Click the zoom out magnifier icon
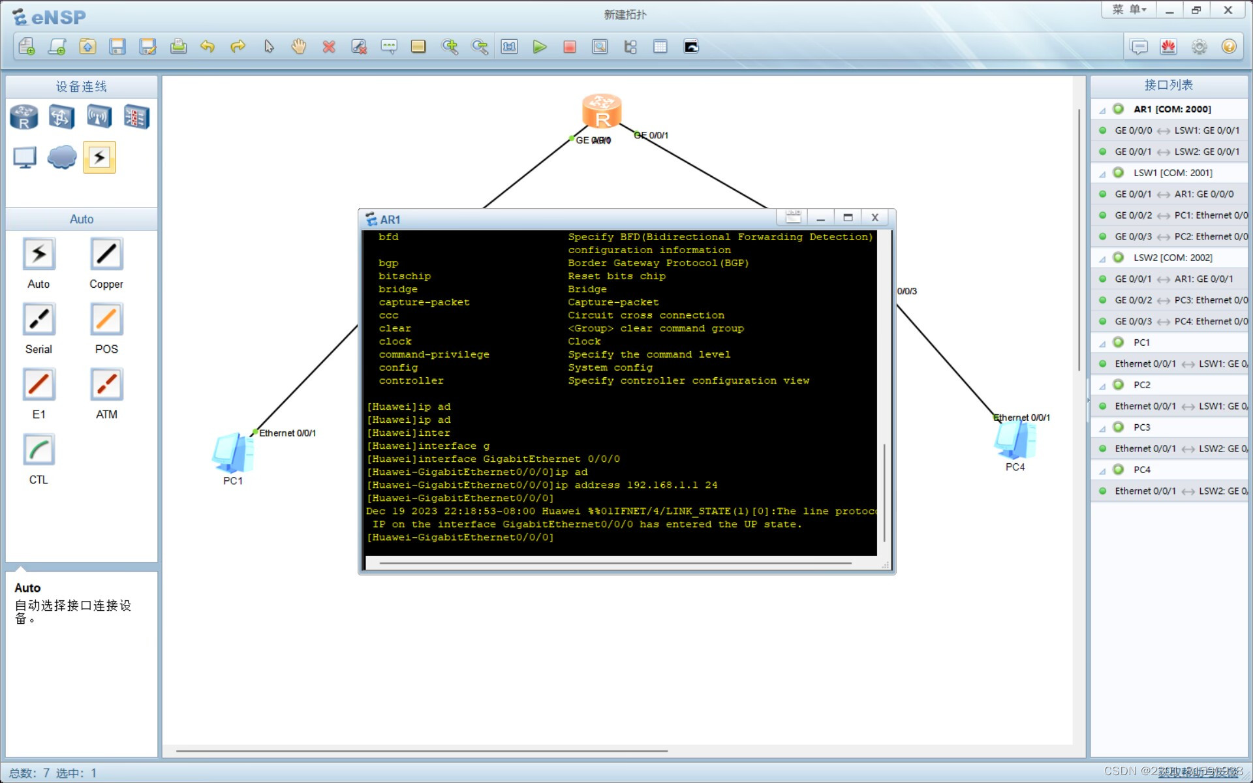The width and height of the screenshot is (1253, 783). 480,46
